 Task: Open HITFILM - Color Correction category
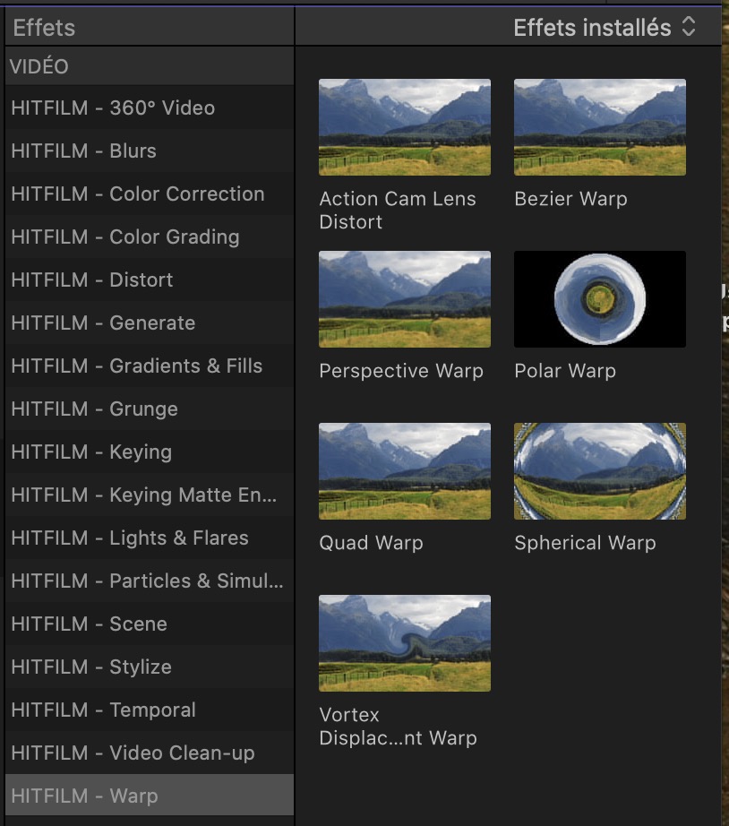point(150,194)
